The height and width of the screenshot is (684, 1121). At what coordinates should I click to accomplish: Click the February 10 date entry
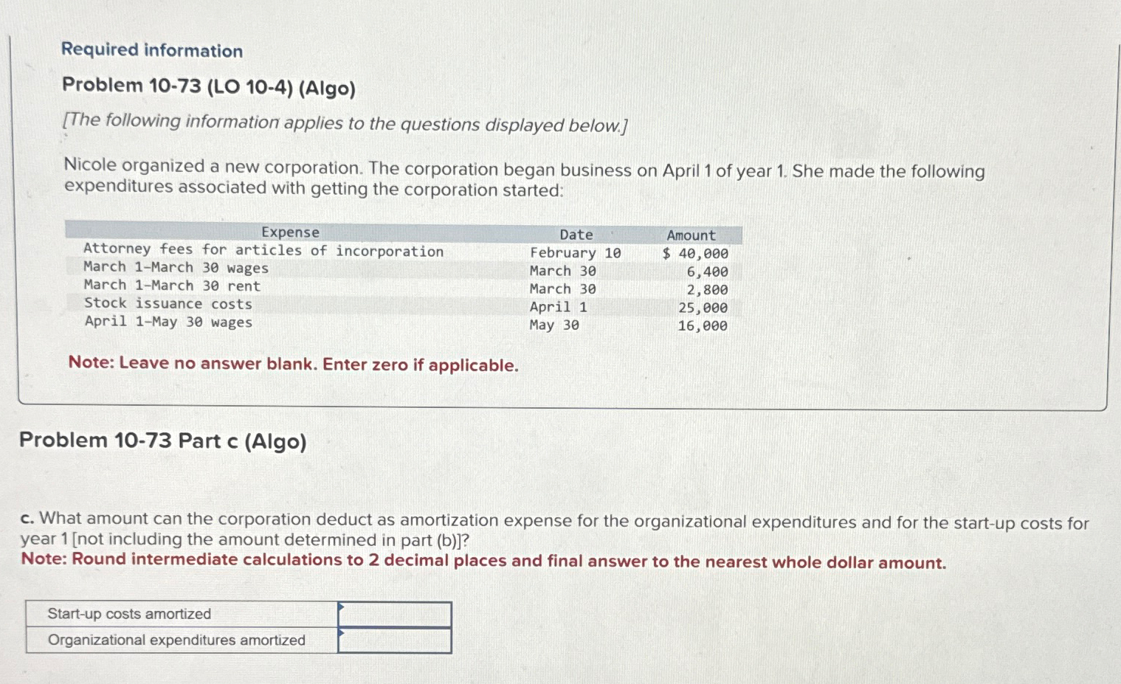(575, 253)
